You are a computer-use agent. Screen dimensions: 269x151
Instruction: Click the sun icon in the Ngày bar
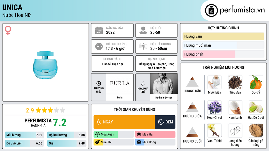pos(99,122)
